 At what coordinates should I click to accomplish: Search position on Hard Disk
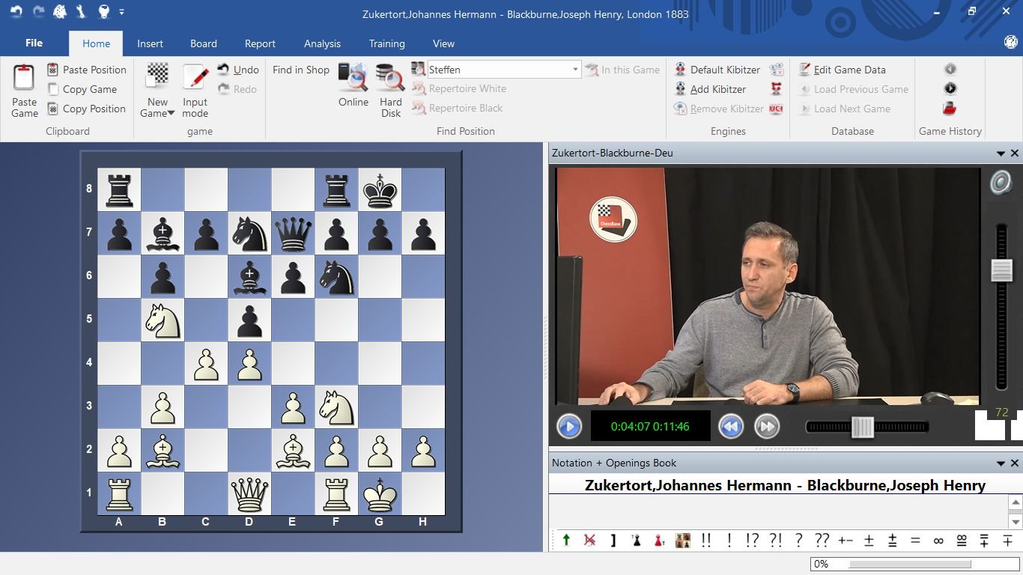390,79
